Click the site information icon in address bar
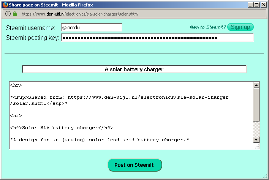Image resolution: width=269 pixels, height=180 pixels. pos(8,14)
